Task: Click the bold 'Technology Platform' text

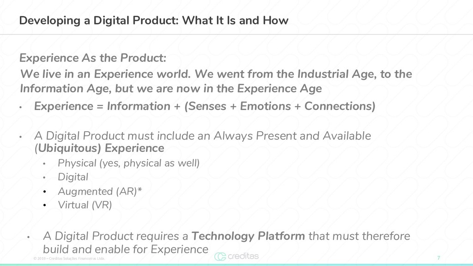Action: (x=248, y=236)
